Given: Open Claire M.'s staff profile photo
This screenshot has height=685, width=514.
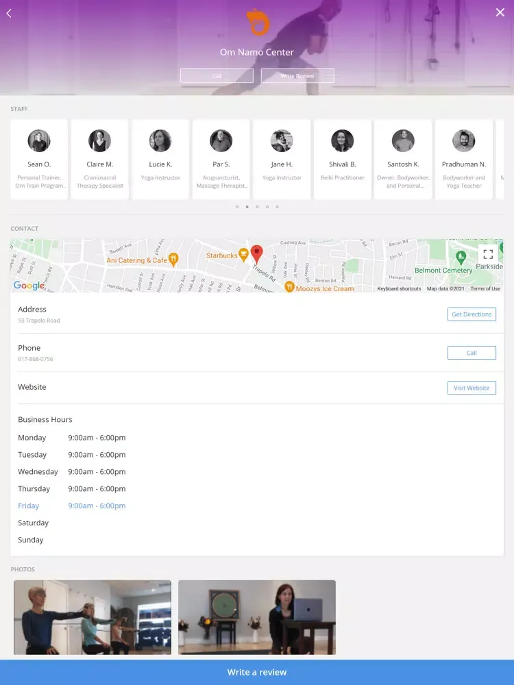Looking at the screenshot, I should 99,140.
